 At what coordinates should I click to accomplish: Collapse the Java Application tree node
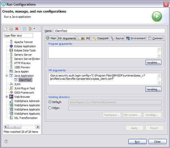(x=7, y=76)
